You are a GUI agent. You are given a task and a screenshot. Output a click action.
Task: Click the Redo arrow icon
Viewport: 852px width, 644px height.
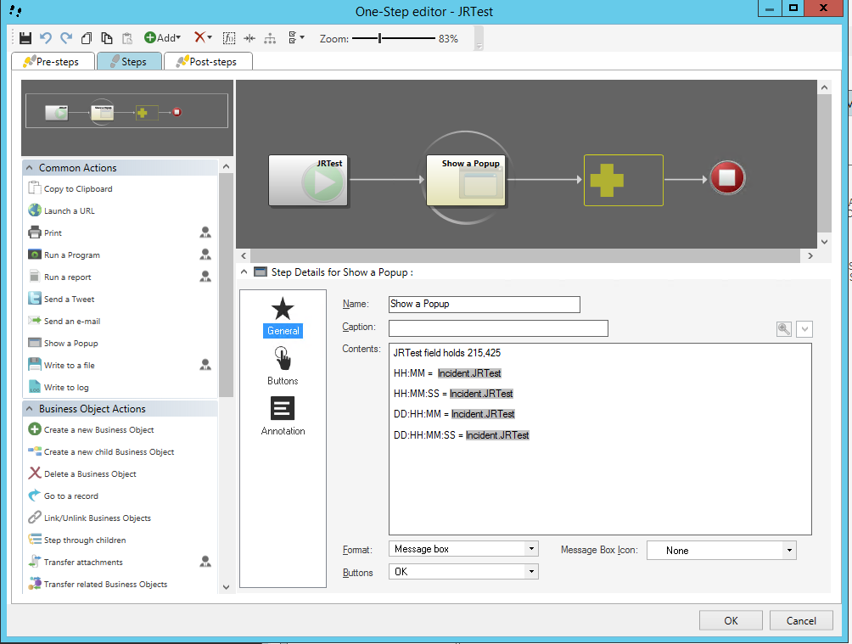[x=66, y=38]
